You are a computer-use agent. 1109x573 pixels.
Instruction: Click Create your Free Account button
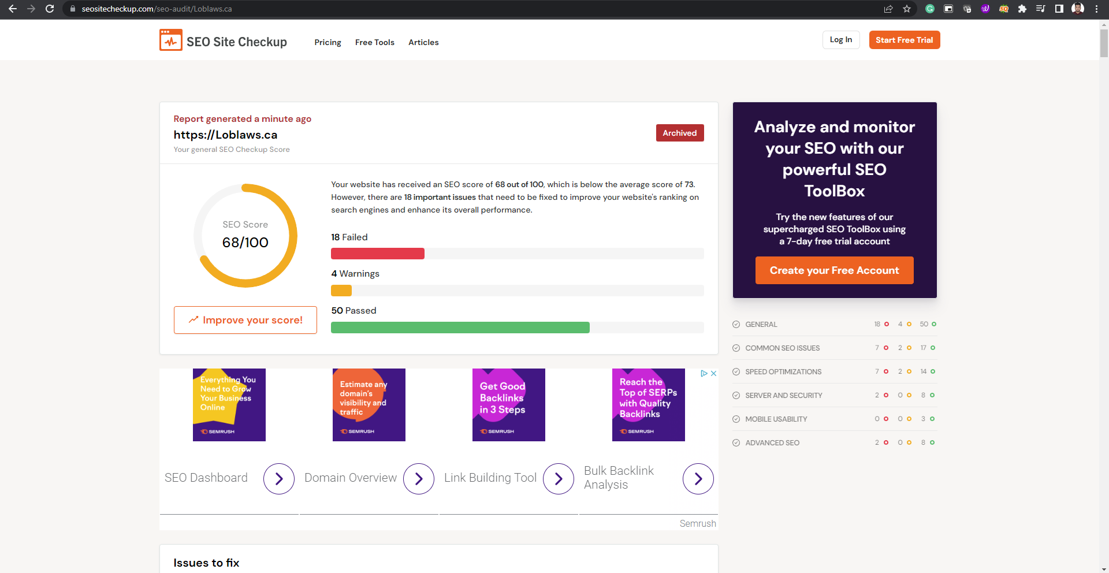tap(835, 270)
